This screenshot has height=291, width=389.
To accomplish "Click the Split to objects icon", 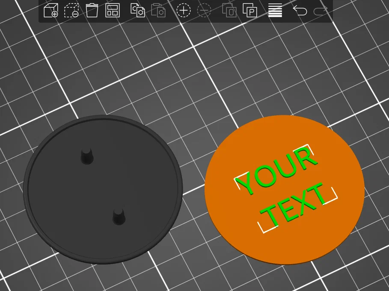I will tap(229, 10).
